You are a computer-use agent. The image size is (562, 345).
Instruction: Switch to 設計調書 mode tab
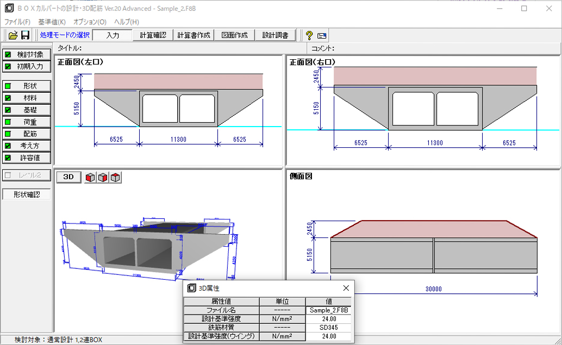275,35
